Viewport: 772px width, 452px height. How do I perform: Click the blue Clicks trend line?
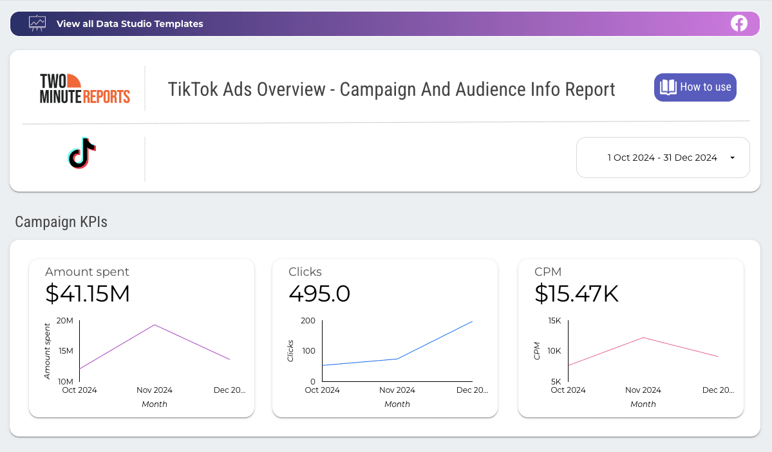pyautogui.click(x=397, y=359)
